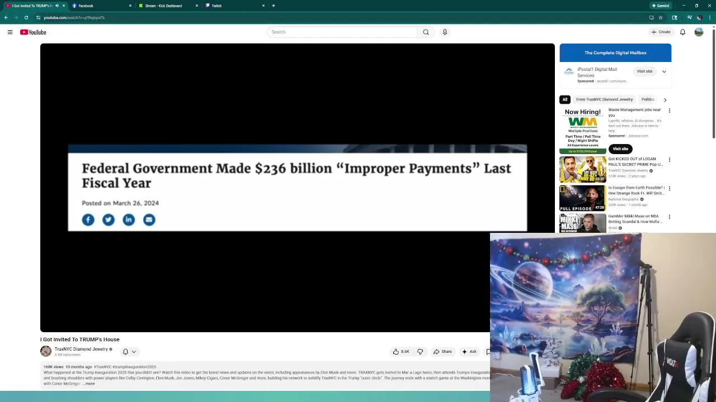The height and width of the screenshot is (402, 716).
Task: Click The Complete Digital Mailbox banner
Action: [x=615, y=53]
